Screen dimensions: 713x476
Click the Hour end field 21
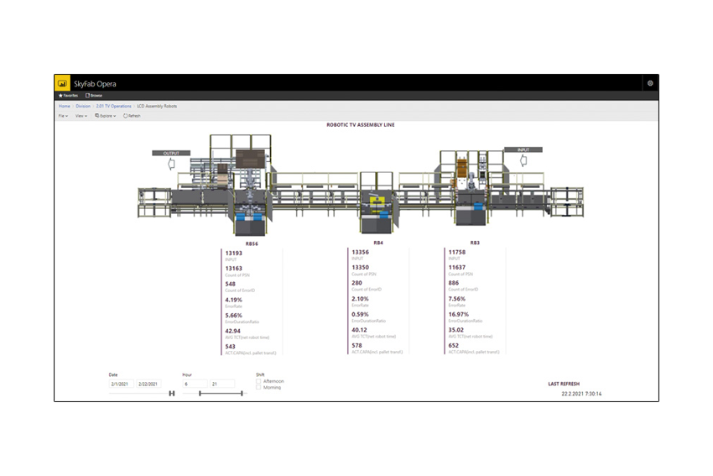[222, 384]
